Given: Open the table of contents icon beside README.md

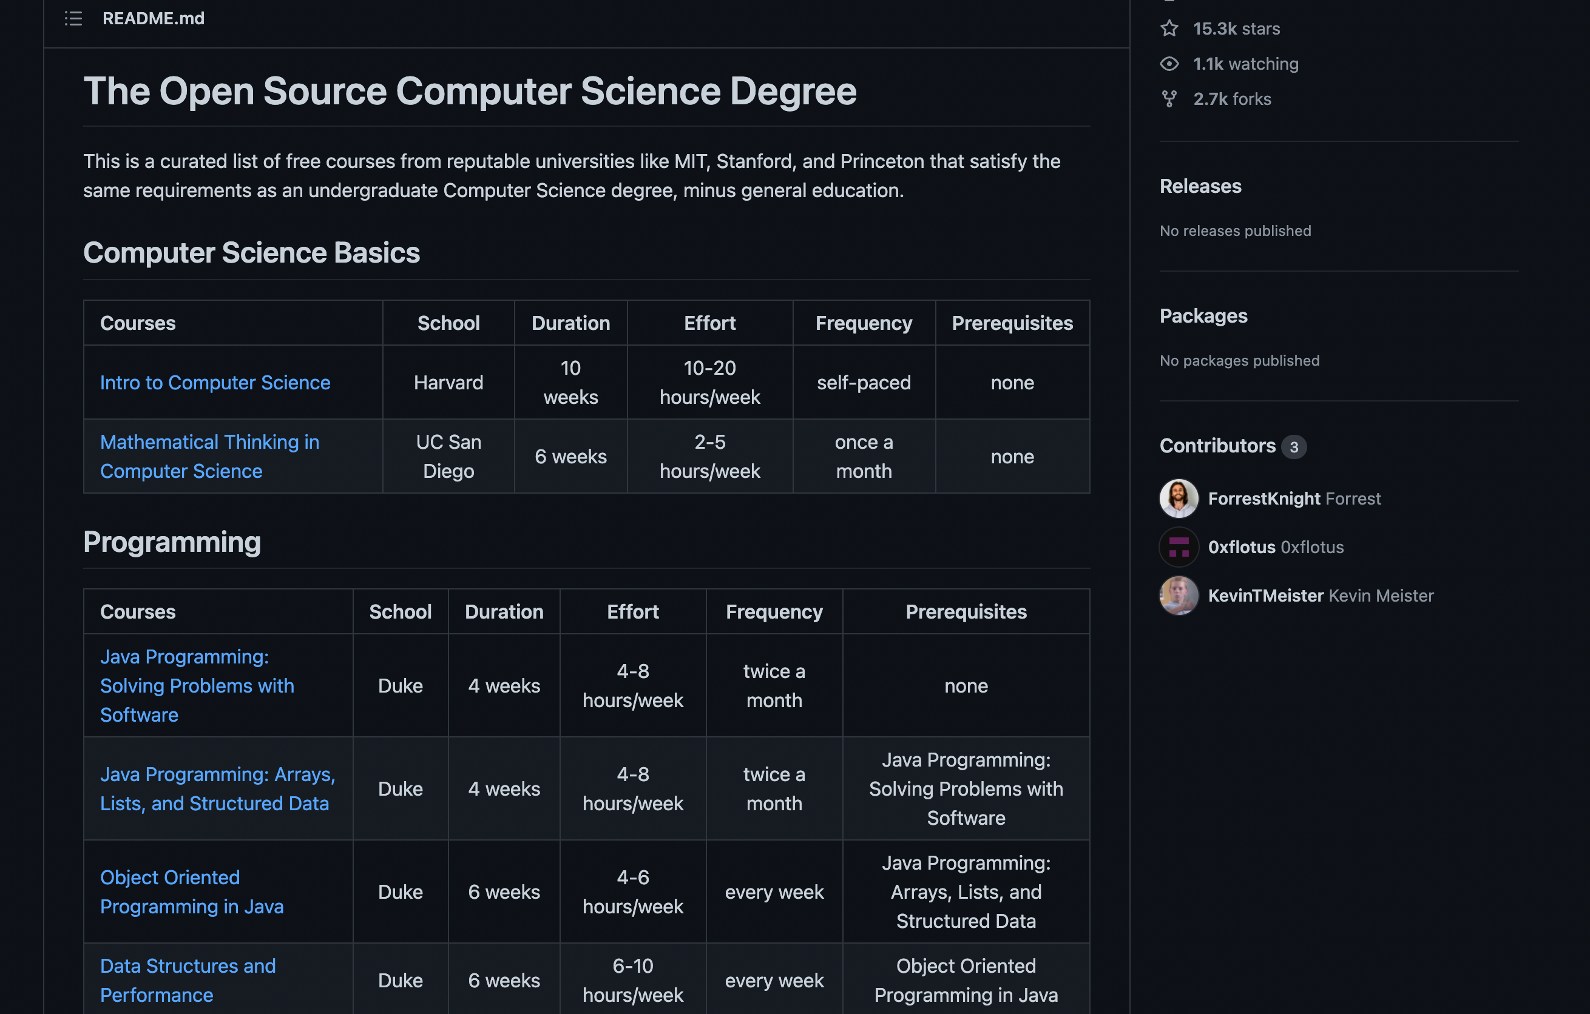Looking at the screenshot, I should (x=73, y=18).
